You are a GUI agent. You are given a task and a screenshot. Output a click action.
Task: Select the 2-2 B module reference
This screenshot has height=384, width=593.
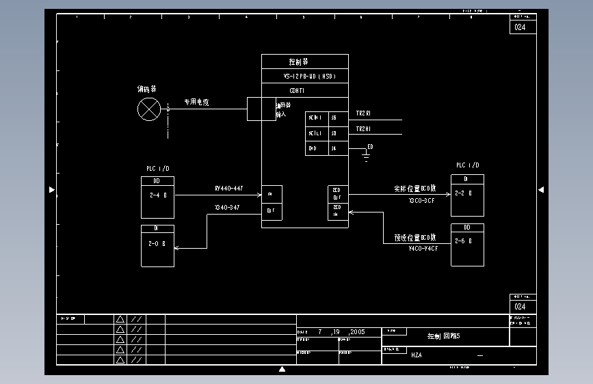coord(463,193)
